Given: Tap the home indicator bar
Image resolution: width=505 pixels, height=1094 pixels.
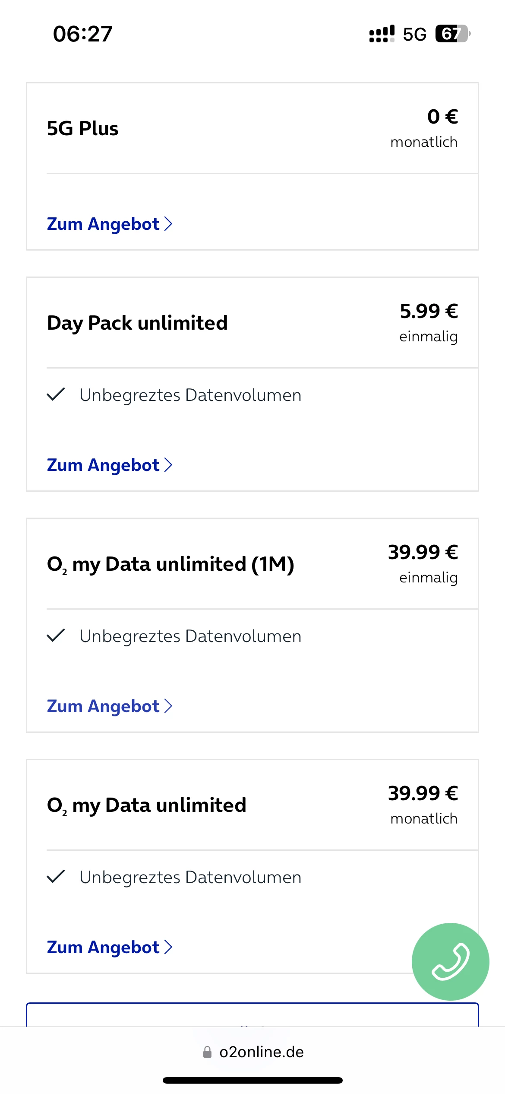Looking at the screenshot, I should click(x=252, y=1080).
